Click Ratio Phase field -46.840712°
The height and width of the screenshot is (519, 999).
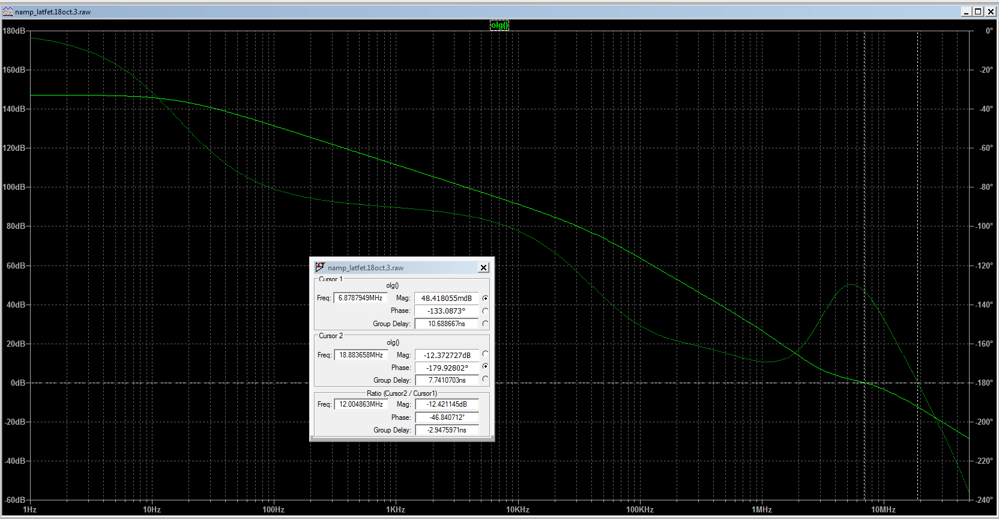[447, 417]
